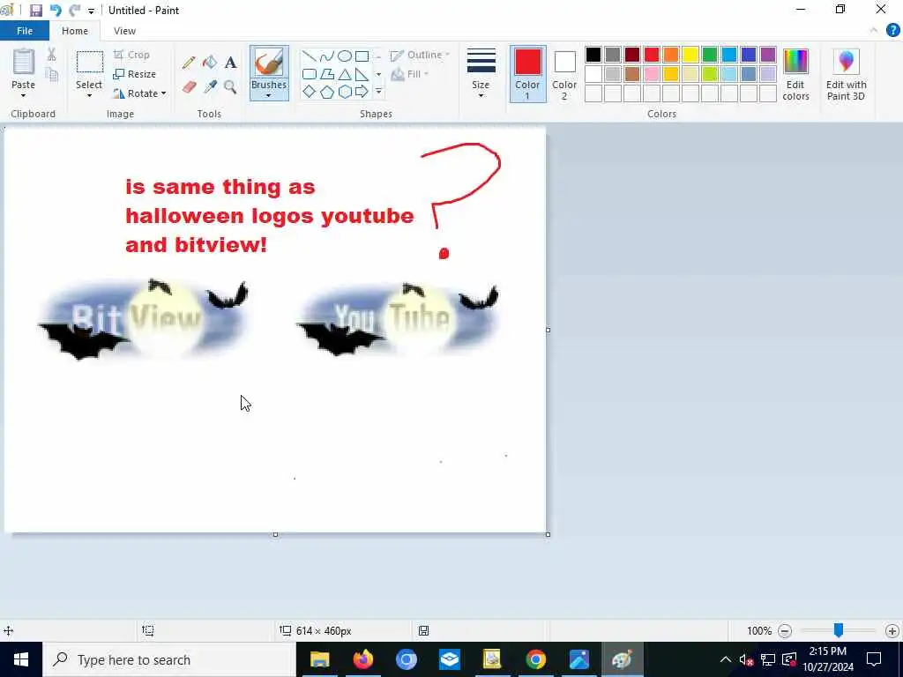The height and width of the screenshot is (677, 903).
Task: Pick the yellow color swatch
Action: coord(690,55)
